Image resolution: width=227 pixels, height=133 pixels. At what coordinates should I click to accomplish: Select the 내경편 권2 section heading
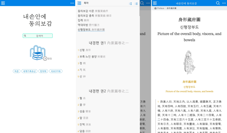pos(109,91)
